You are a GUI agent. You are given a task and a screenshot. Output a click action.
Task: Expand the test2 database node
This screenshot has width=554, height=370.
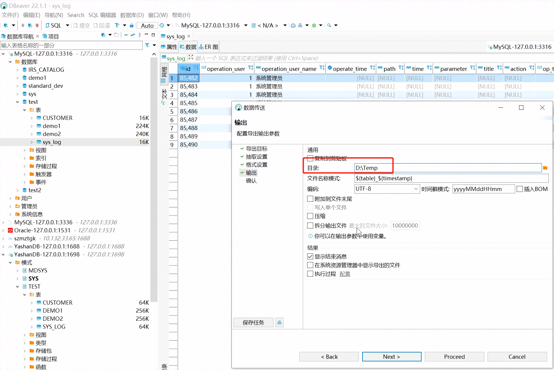point(18,190)
